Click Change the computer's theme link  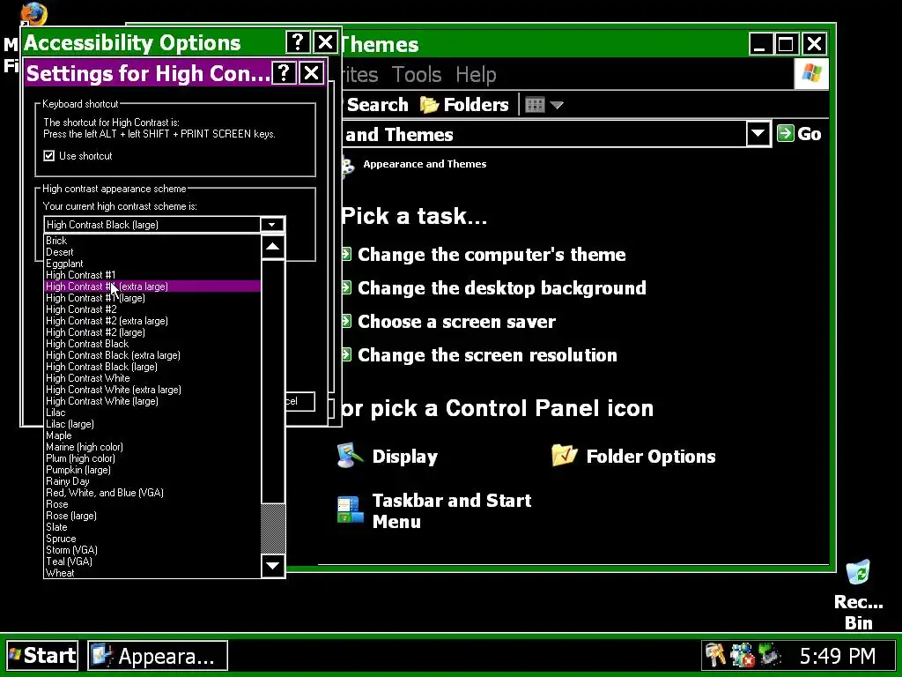(492, 255)
